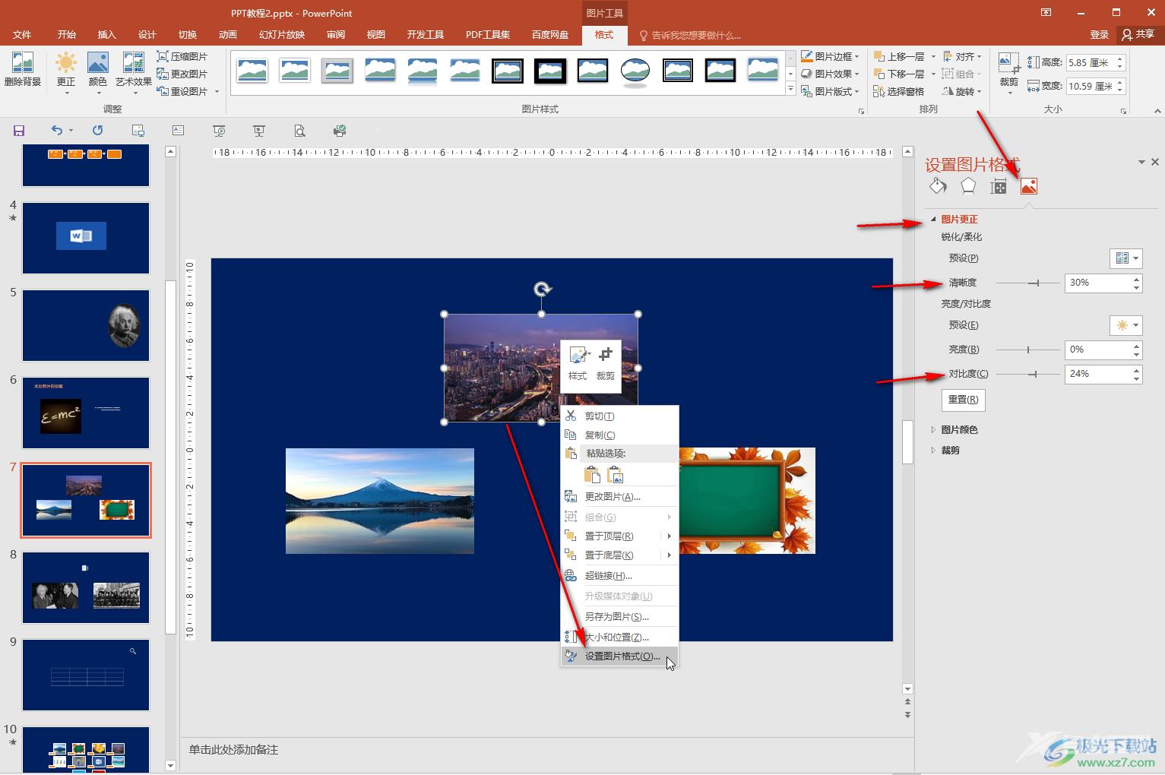Select Cut (剪切) in context menu
The width and height of the screenshot is (1165, 775).
pyautogui.click(x=619, y=416)
